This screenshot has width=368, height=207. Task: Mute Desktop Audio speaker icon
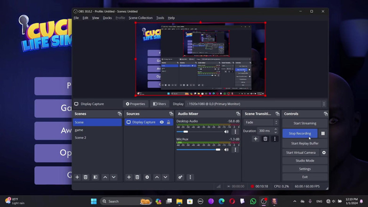click(226, 132)
